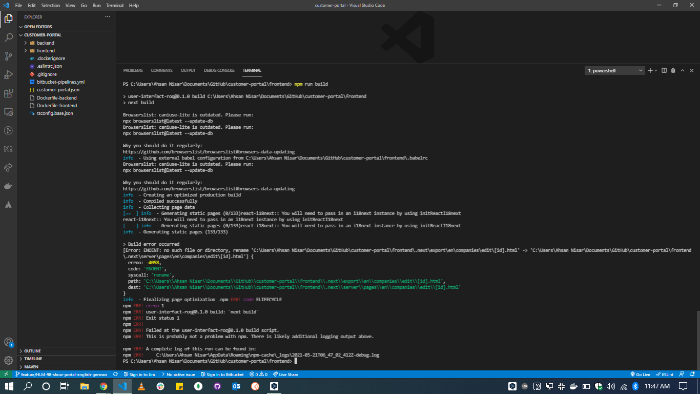The width and height of the screenshot is (700, 394).
Task: Kill the terminal with the trash icon
Action: [x=673, y=70]
